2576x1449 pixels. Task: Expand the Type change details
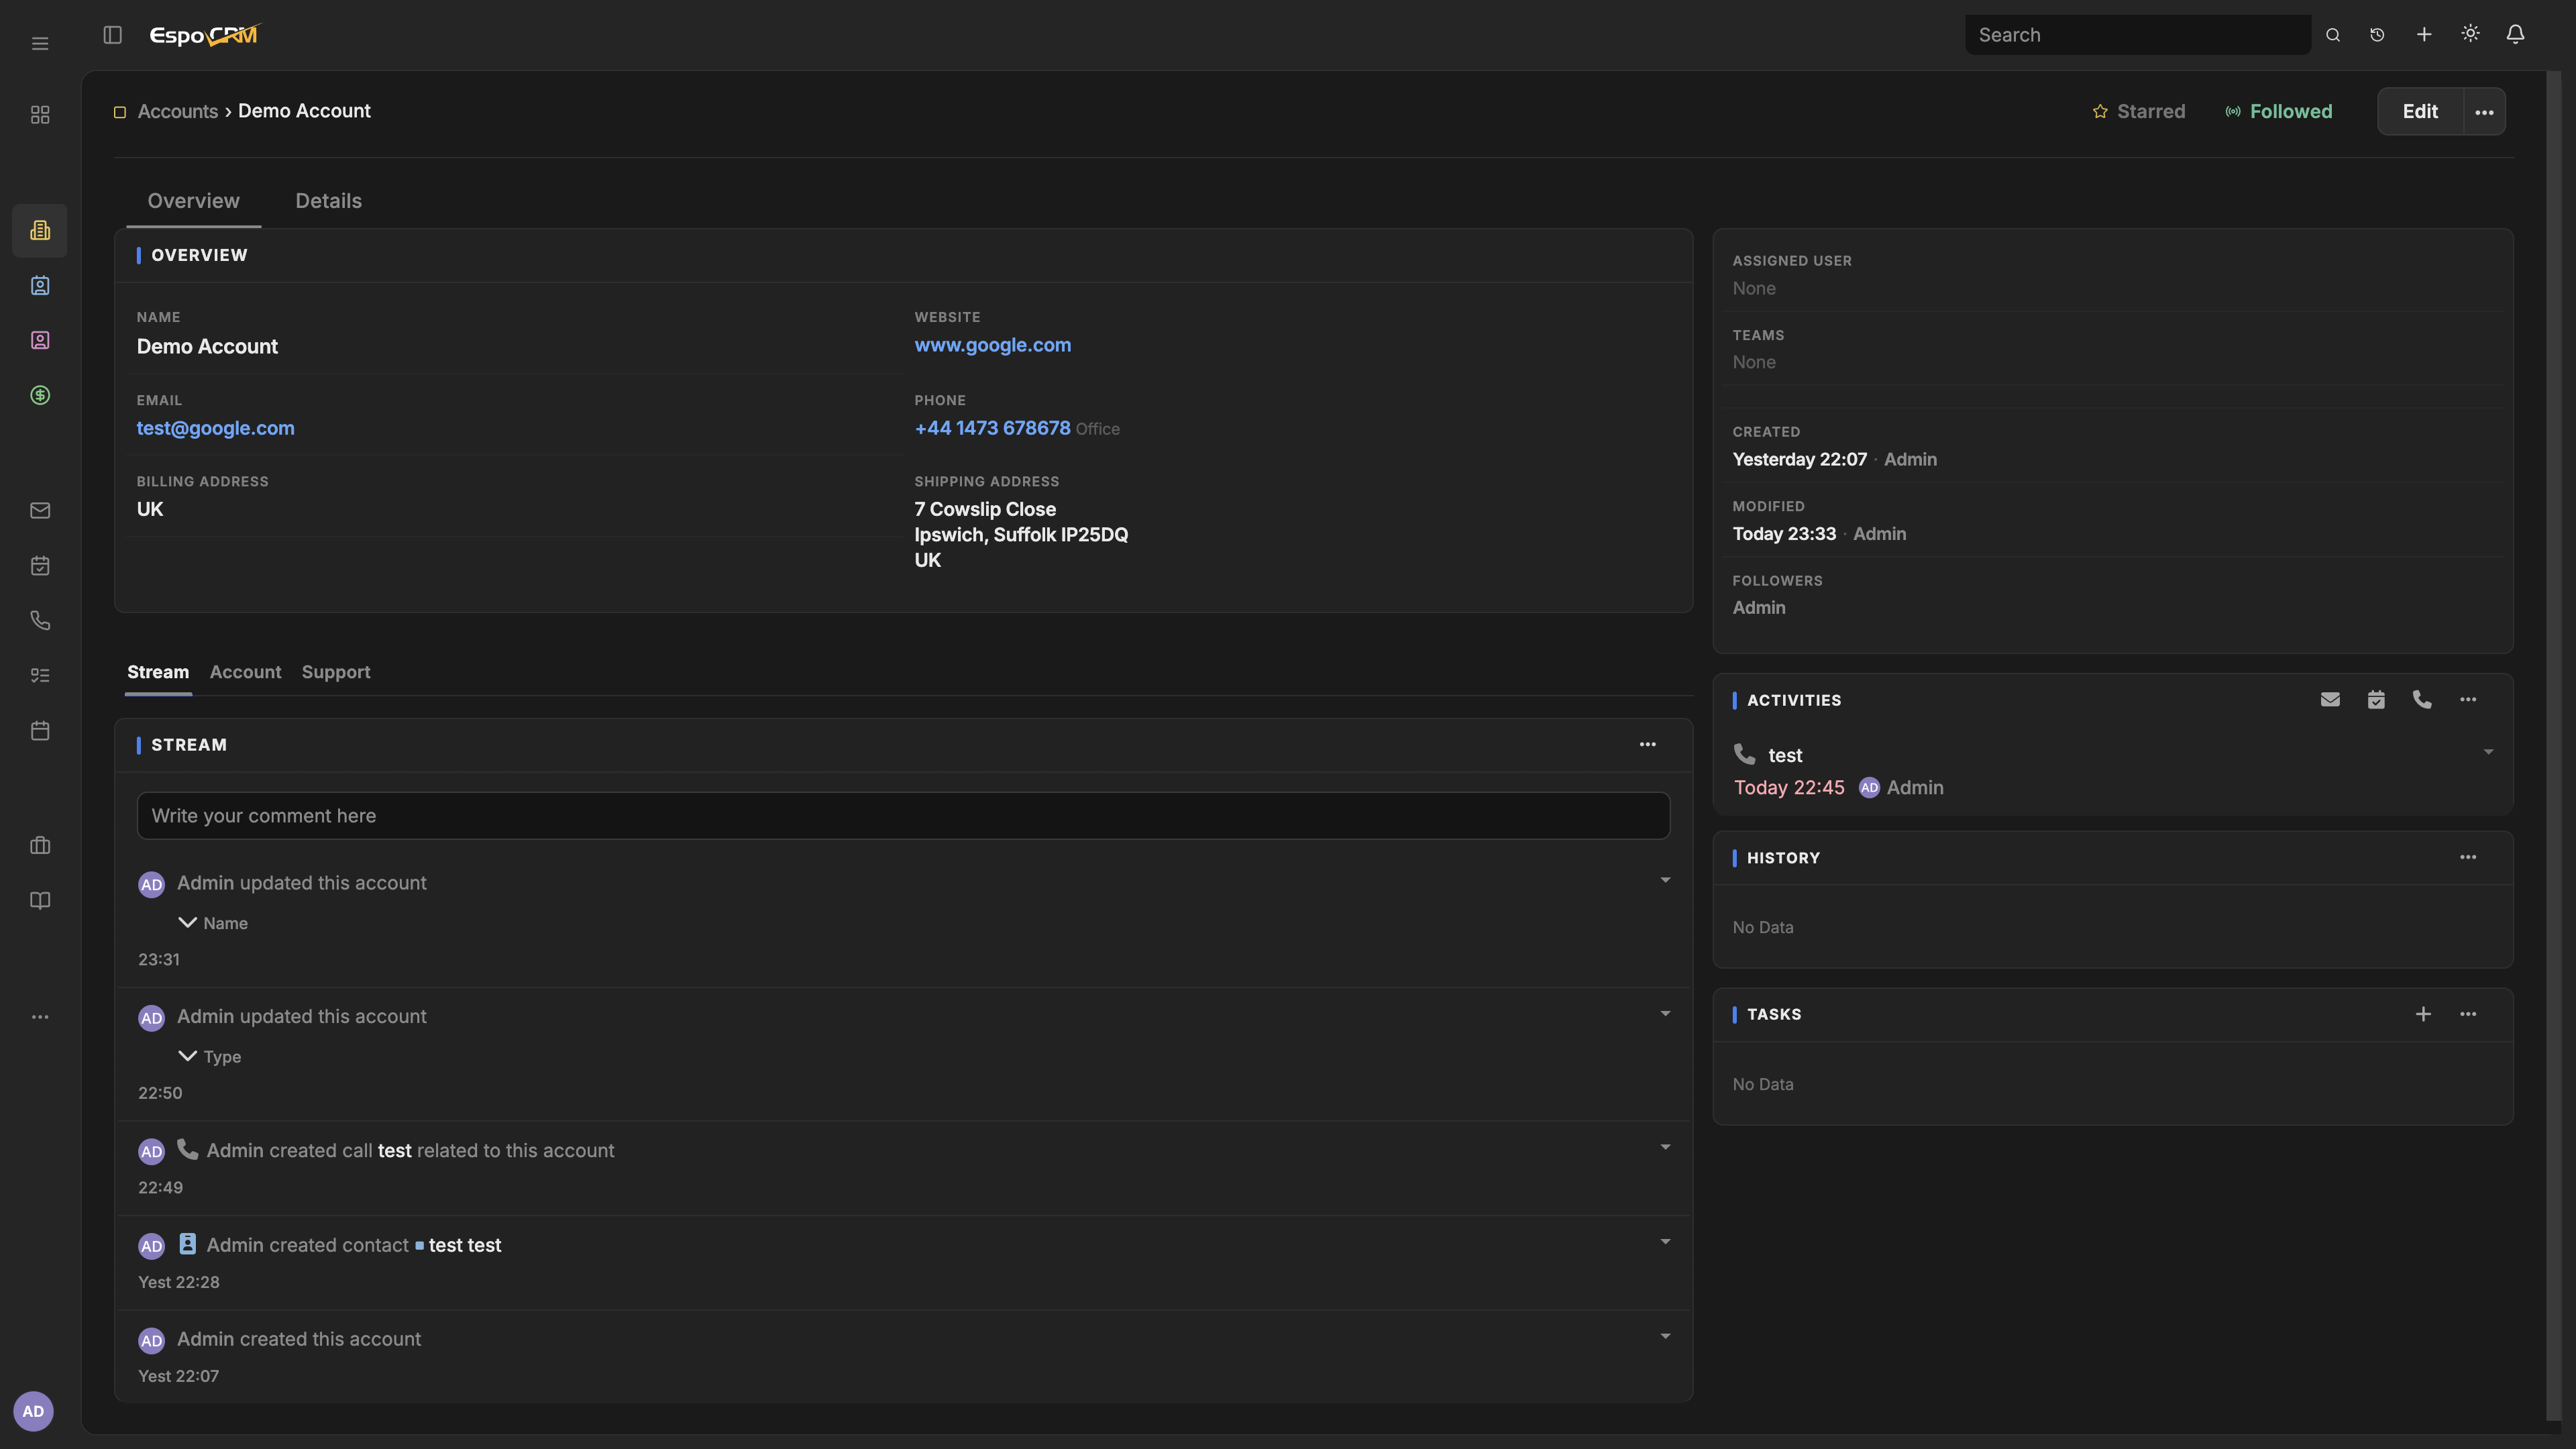pyautogui.click(x=187, y=1055)
